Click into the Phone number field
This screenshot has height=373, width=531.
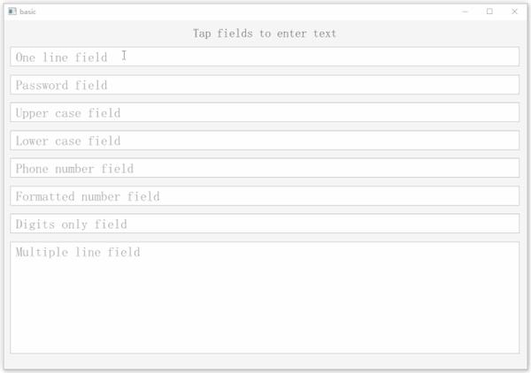(265, 168)
